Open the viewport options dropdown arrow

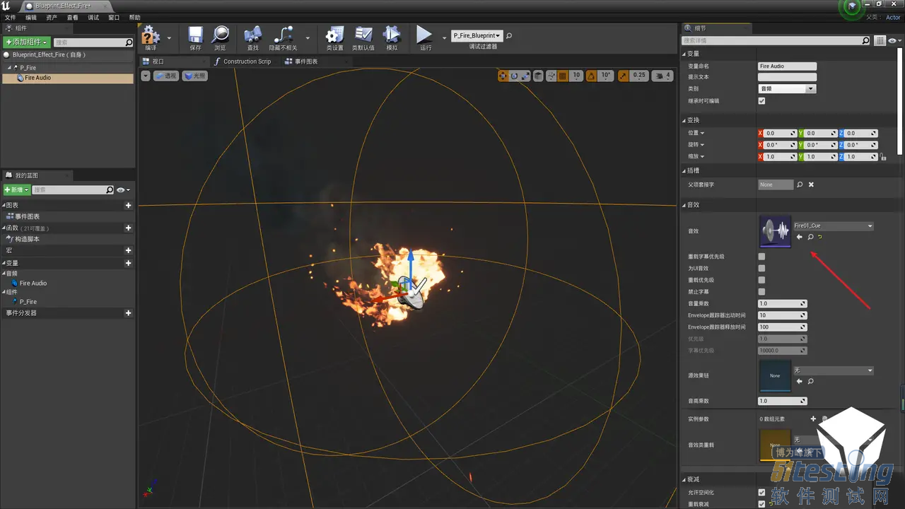[x=146, y=76]
